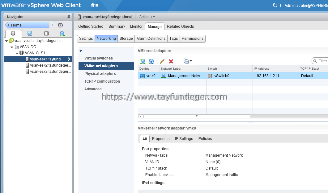Sort adapters by IP Address column
This screenshot has width=328, height=193.
pos(276,69)
